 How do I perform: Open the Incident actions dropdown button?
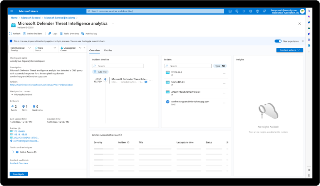tap(290, 50)
